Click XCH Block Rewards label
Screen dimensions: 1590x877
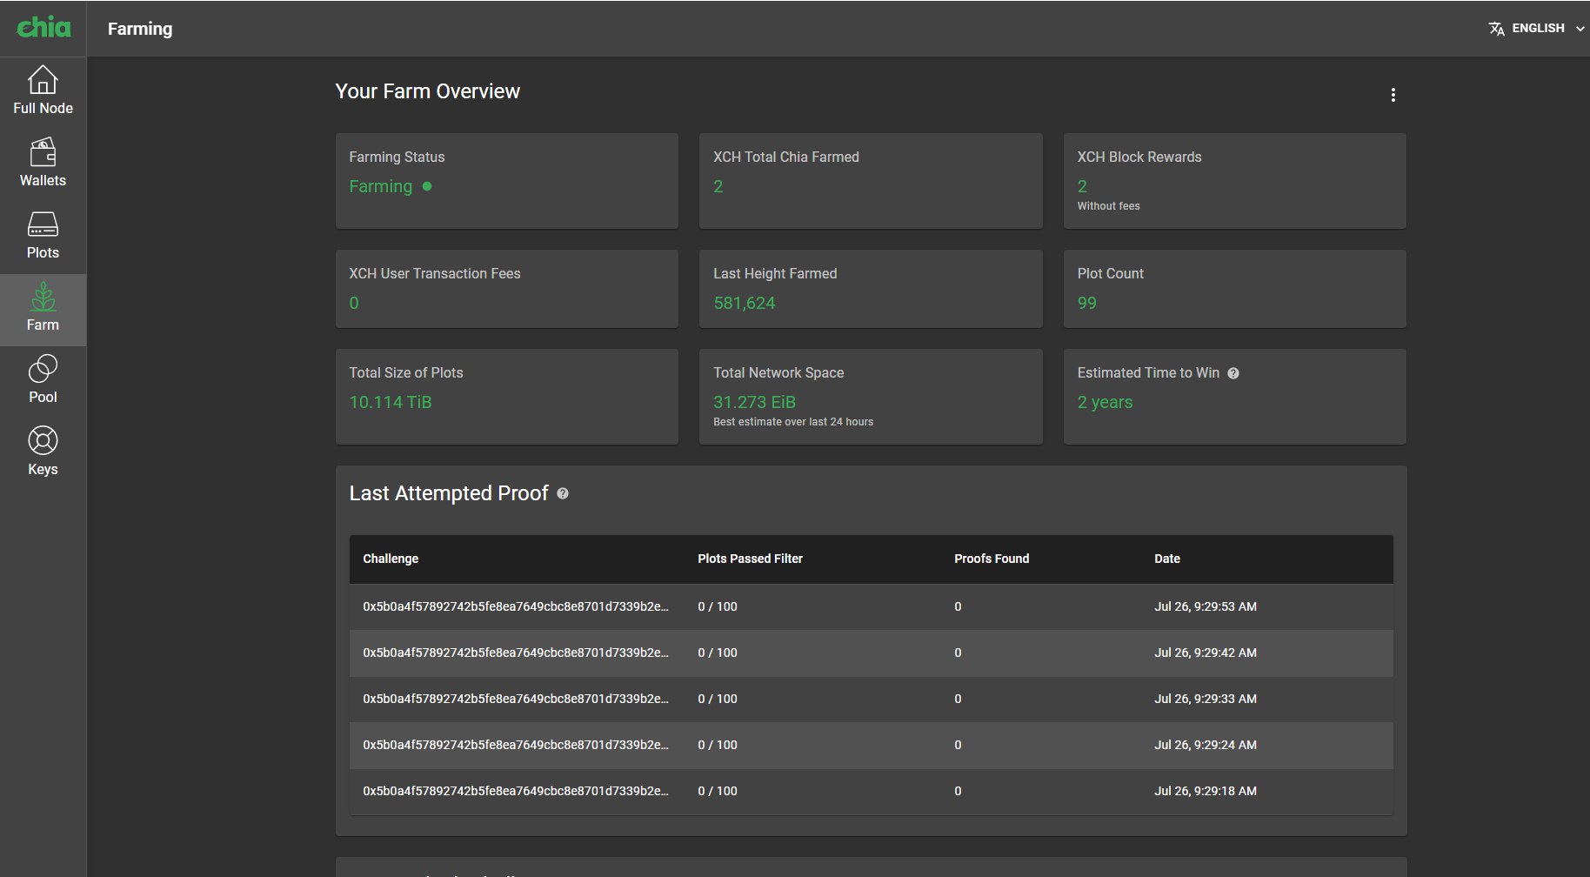tap(1139, 157)
